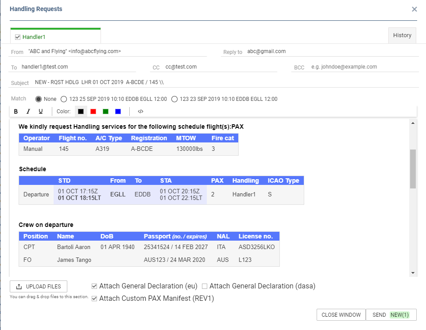Click the EGLL departure airport cell
The height and width of the screenshot is (330, 426).
tap(118, 194)
